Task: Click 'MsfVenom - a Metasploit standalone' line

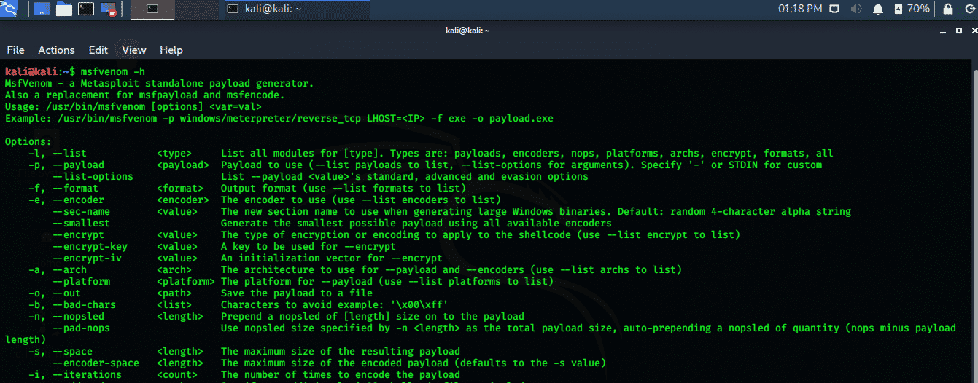Action: click(x=160, y=84)
